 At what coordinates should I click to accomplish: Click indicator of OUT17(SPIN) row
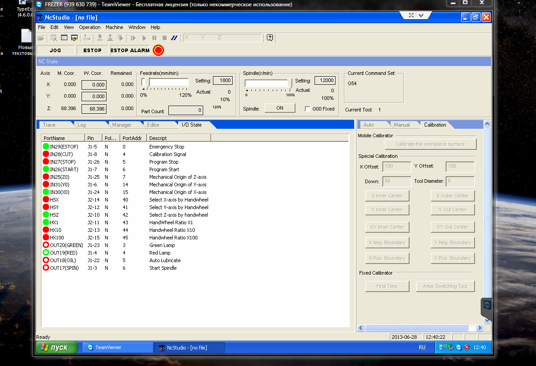pos(45,268)
